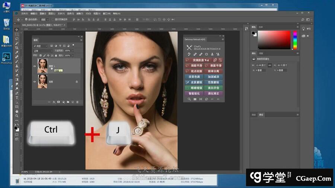Image resolution: width=335 pixels, height=188 pixels.
Task: Click the 图层 1 layer thumbnail
Action: [42, 66]
